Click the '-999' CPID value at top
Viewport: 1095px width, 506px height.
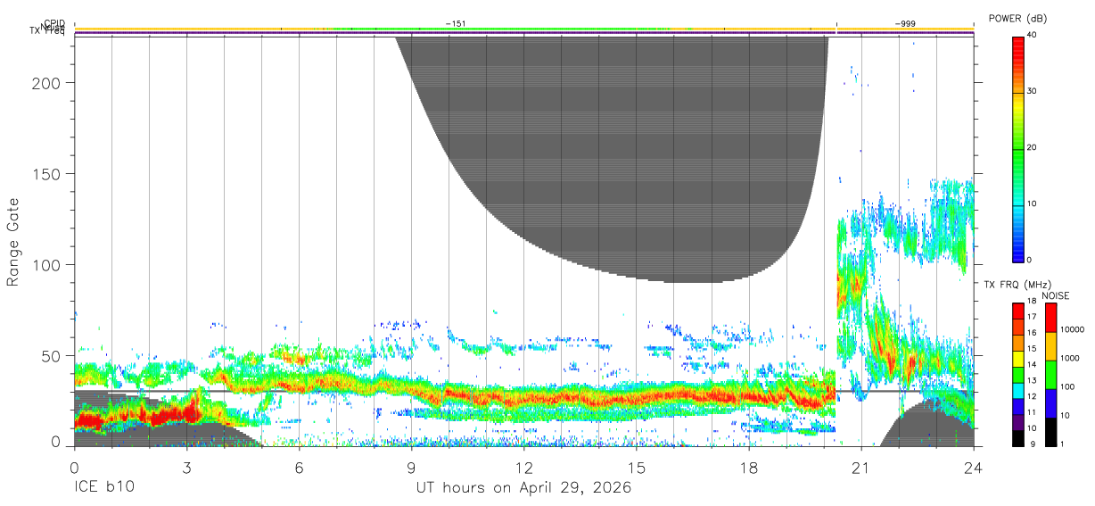906,24
